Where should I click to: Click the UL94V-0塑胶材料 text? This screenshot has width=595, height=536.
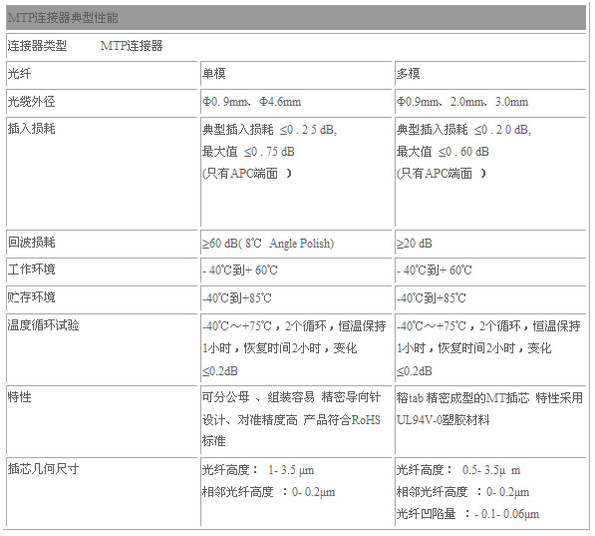(x=443, y=419)
